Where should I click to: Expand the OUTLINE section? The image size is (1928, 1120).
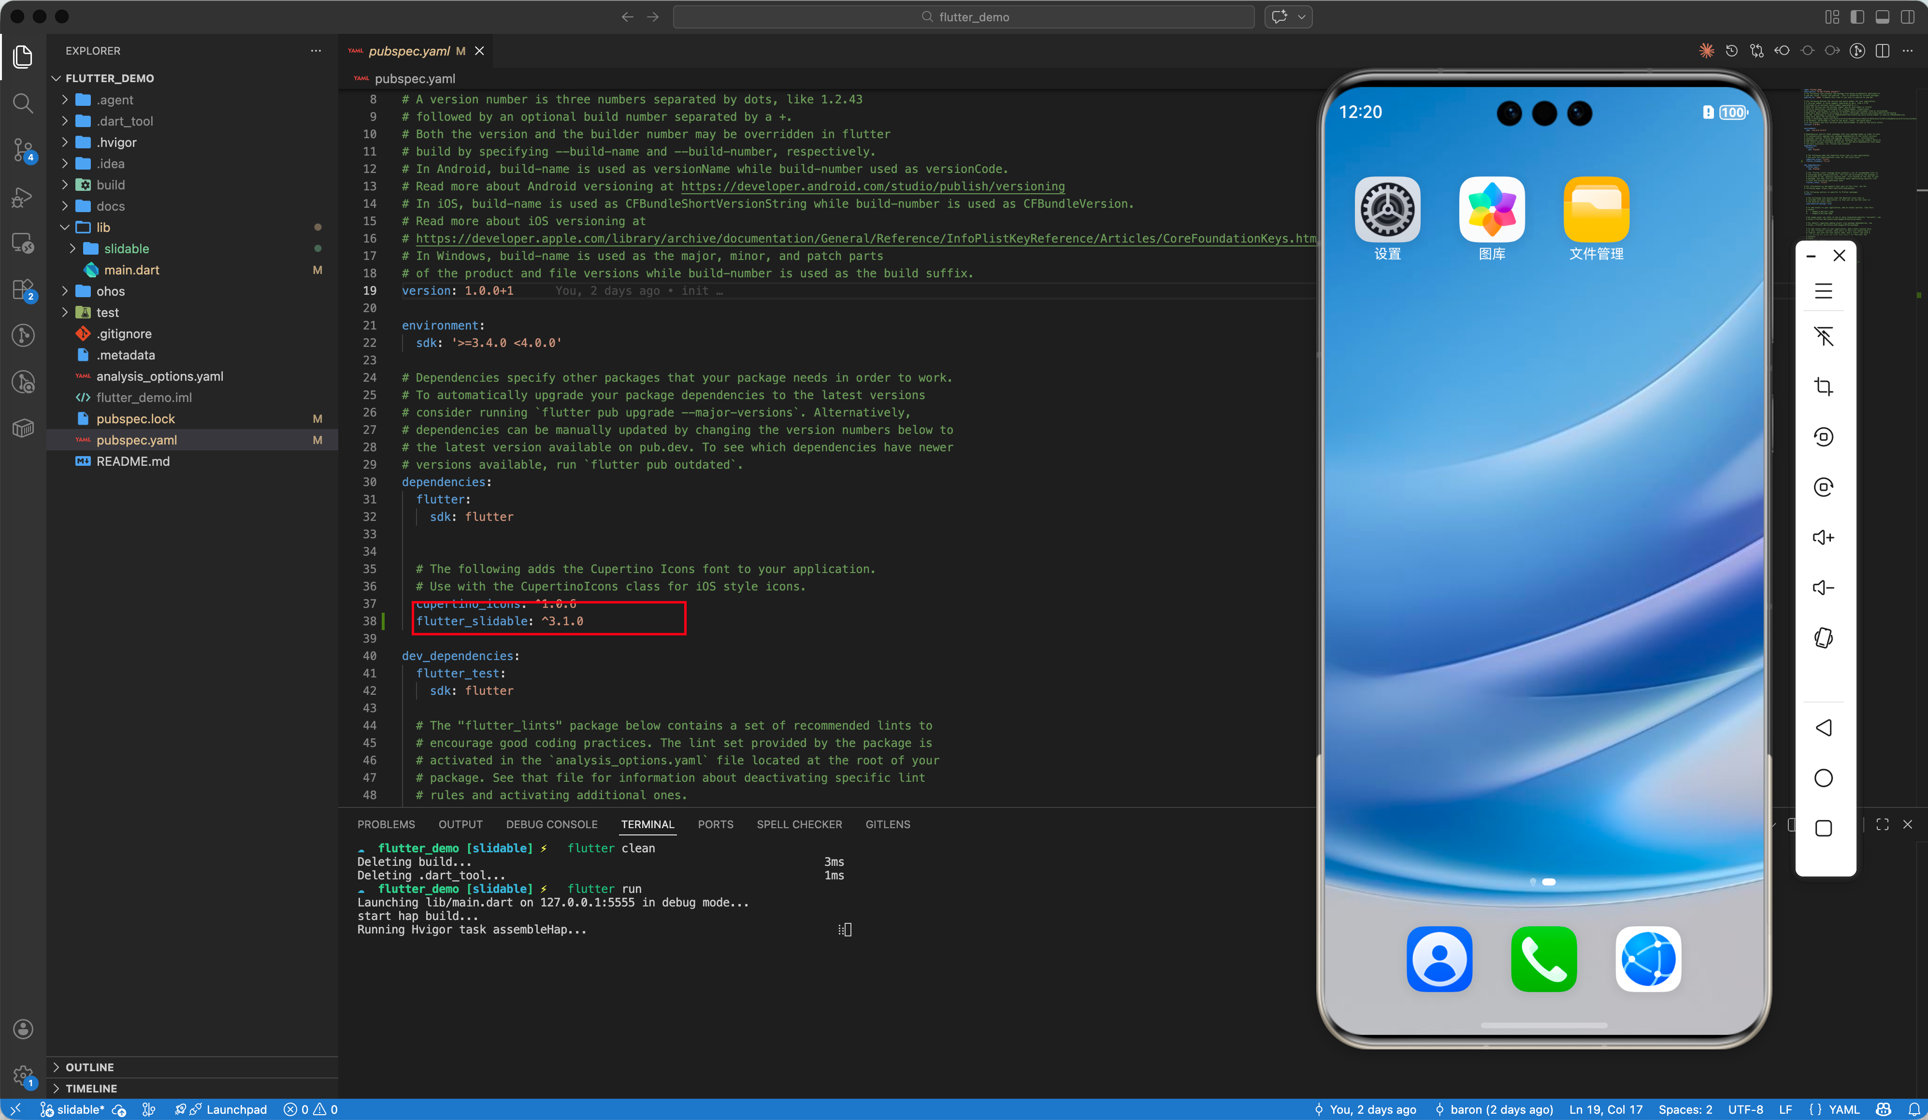[89, 1066]
